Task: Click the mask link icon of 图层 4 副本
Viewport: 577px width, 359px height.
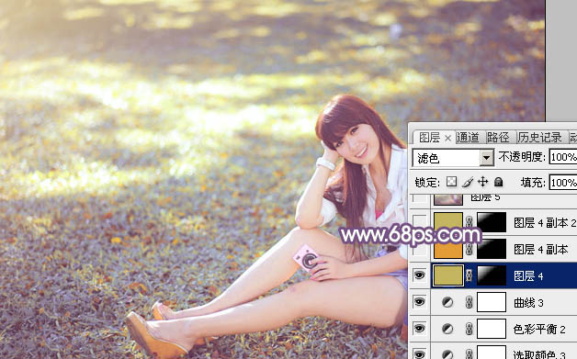Action: tap(470, 250)
